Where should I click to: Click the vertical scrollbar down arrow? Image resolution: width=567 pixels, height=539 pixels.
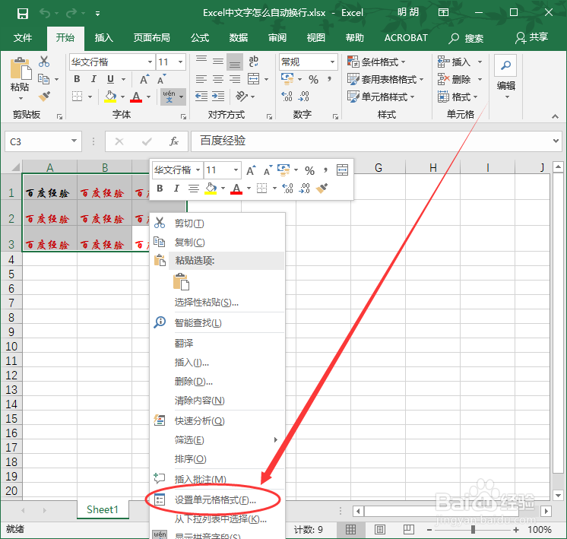click(558, 495)
